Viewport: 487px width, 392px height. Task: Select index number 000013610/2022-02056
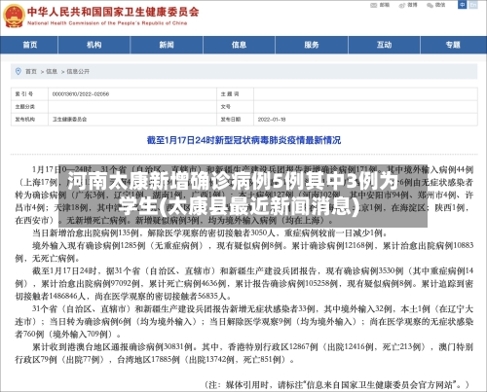coord(81,94)
